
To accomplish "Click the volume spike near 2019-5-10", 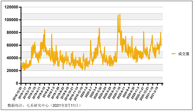I will click(44, 30).
